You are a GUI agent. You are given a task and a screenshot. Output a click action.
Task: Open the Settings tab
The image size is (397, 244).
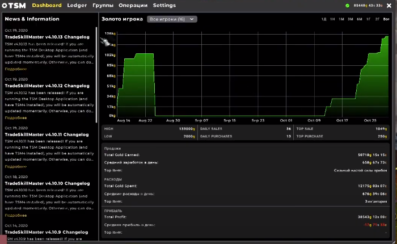tap(164, 5)
